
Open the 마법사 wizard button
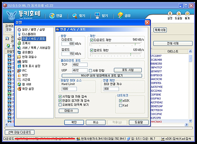(x=68, y=111)
